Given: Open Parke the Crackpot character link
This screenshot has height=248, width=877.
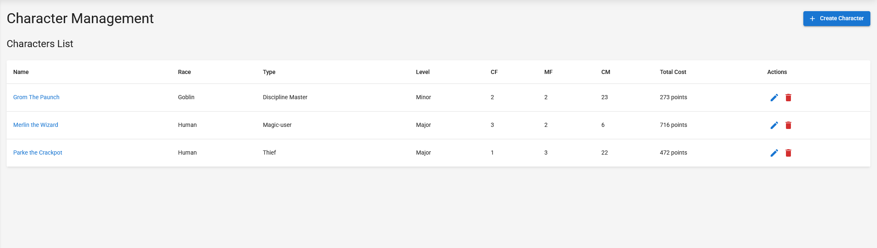Looking at the screenshot, I should pos(38,153).
